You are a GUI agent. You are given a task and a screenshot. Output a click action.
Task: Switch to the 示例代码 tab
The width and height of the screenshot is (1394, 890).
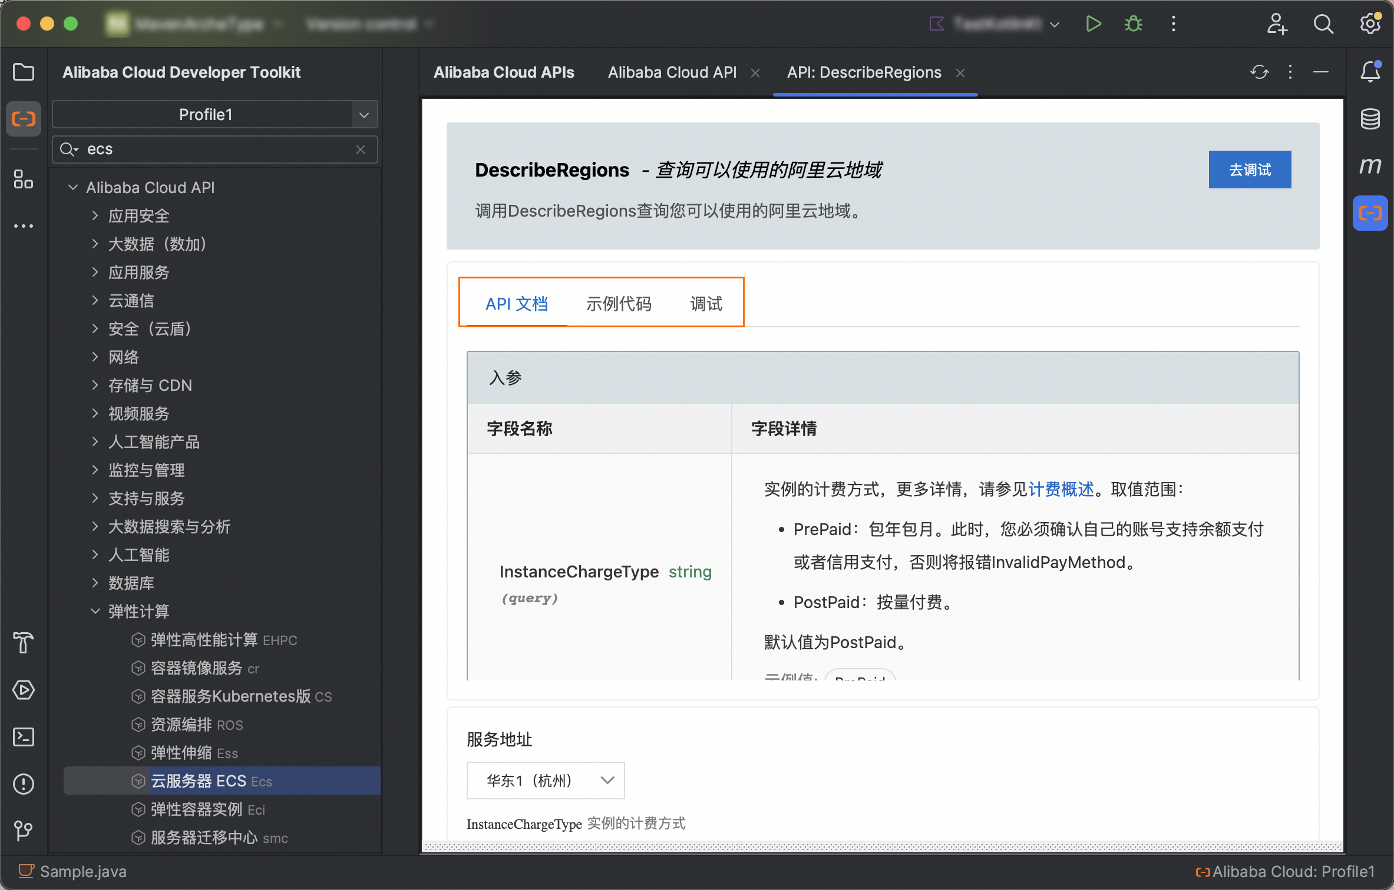click(618, 304)
